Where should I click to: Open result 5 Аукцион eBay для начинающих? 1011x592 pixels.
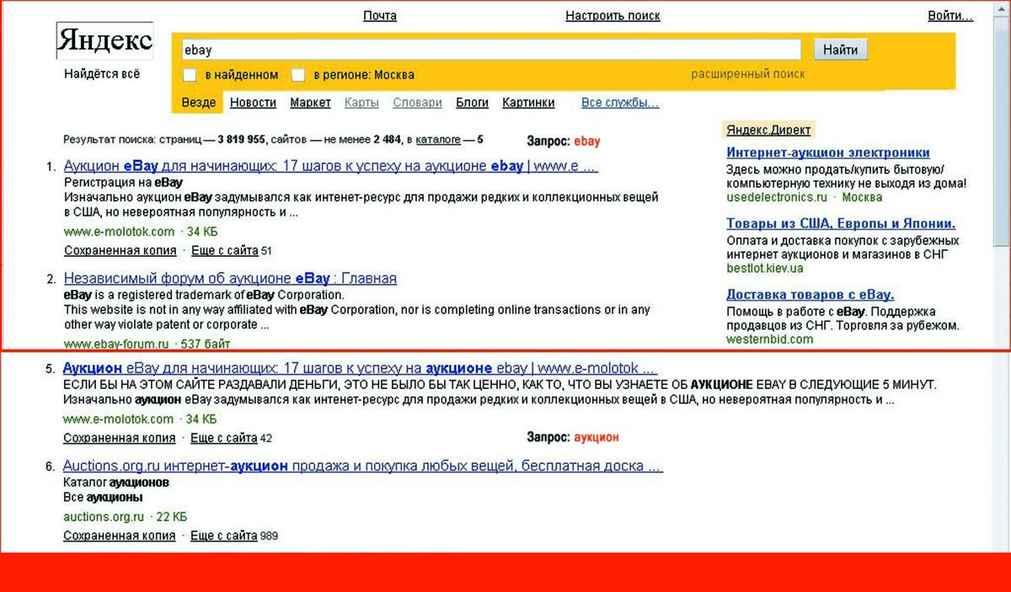pyautogui.click(x=360, y=368)
